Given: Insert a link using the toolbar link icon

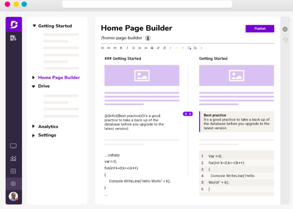Looking at the screenshot, I should [x=158, y=48].
